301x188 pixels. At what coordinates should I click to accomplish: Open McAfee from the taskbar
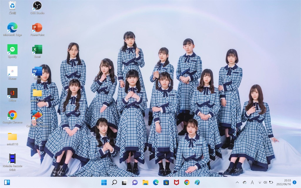pos(176,182)
